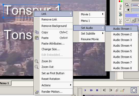This screenshot has width=139, height=96.
Task: Click the left arrow stepper beside the 123 icon
Action: (x=133, y=20)
